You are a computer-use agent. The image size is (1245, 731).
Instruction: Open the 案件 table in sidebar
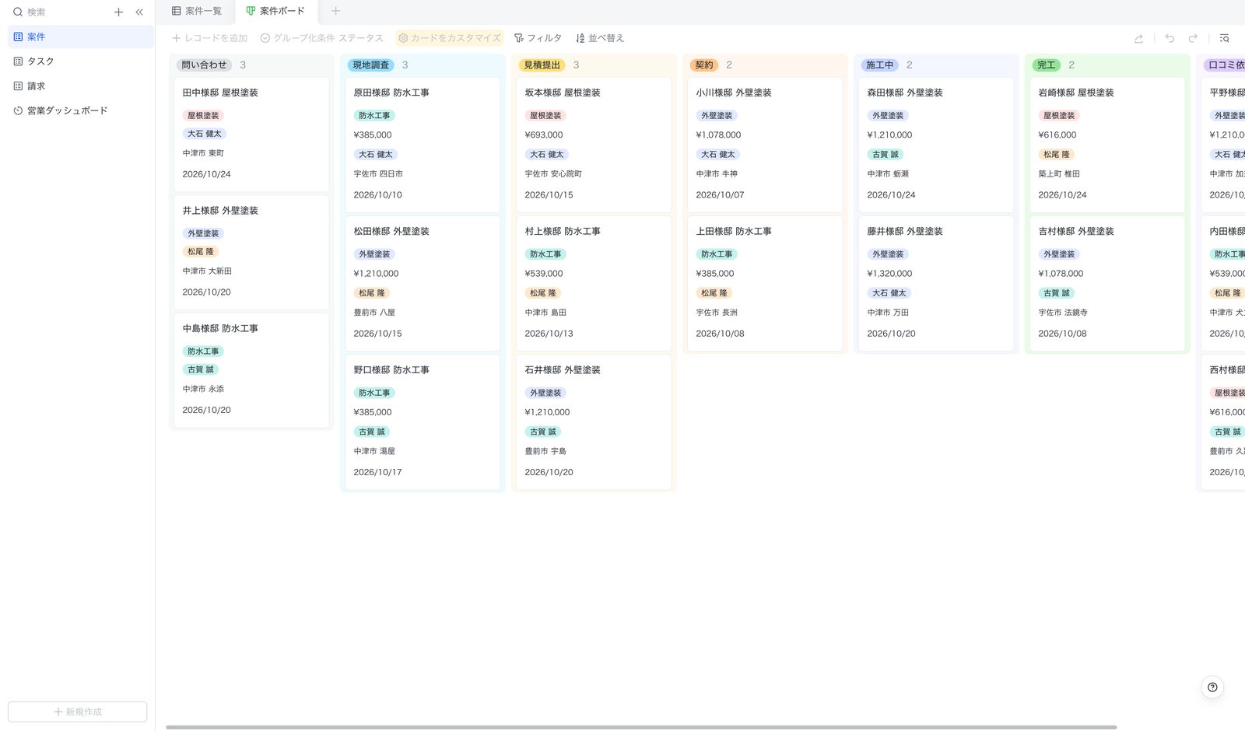81,37
